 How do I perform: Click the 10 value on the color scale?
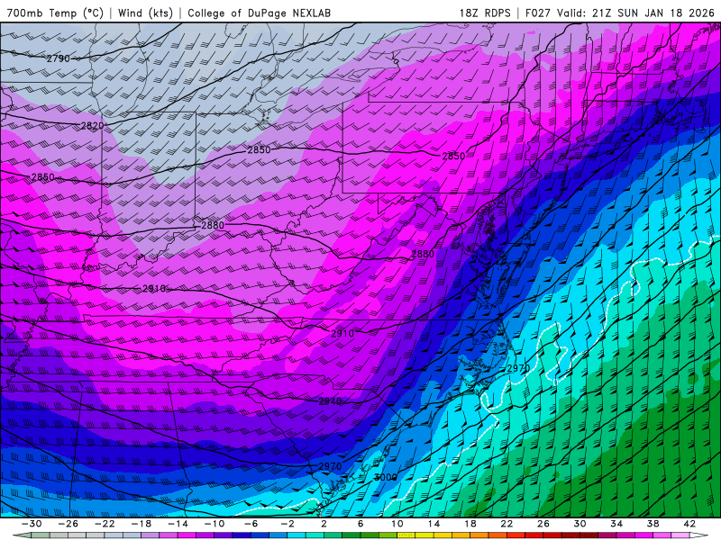[x=397, y=524]
